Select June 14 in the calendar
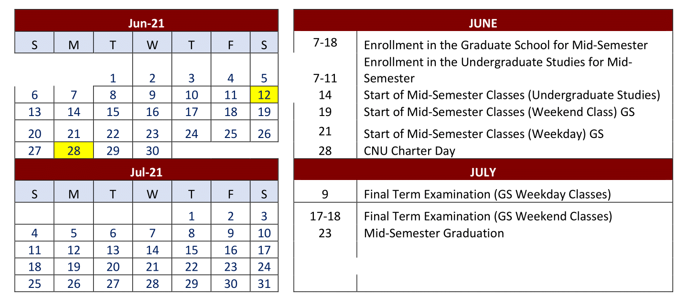This screenshot has height=307, width=687. coord(74,112)
